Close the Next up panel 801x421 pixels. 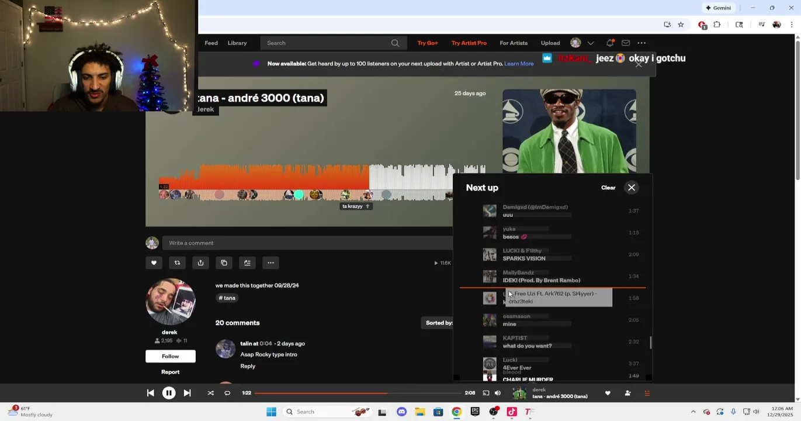click(632, 188)
